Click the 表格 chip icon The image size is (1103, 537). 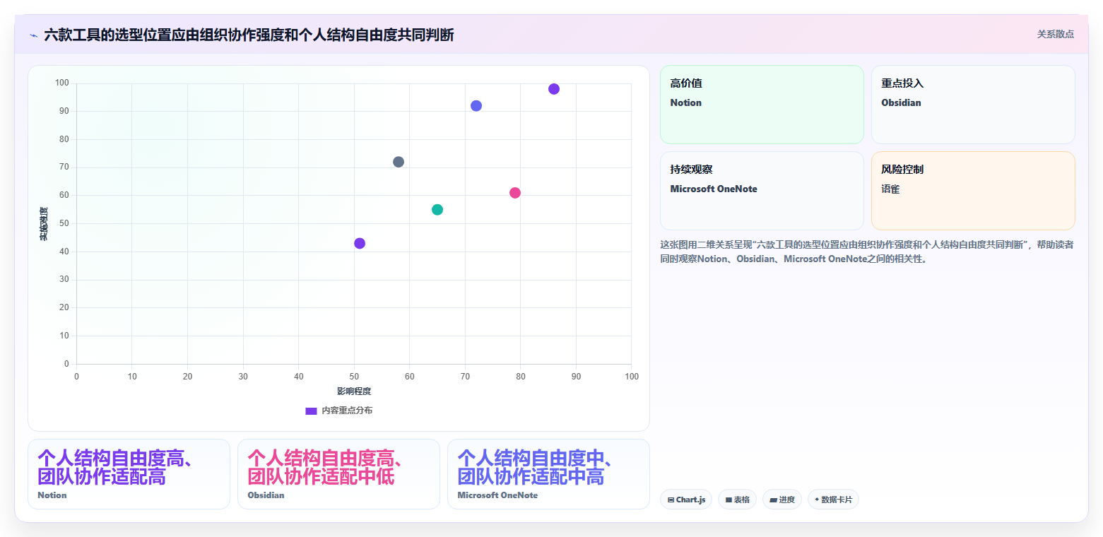click(729, 500)
